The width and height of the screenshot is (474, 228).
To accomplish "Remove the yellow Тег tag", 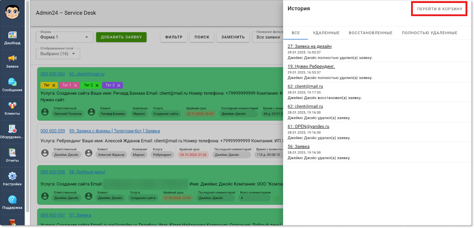I will (54, 85).
